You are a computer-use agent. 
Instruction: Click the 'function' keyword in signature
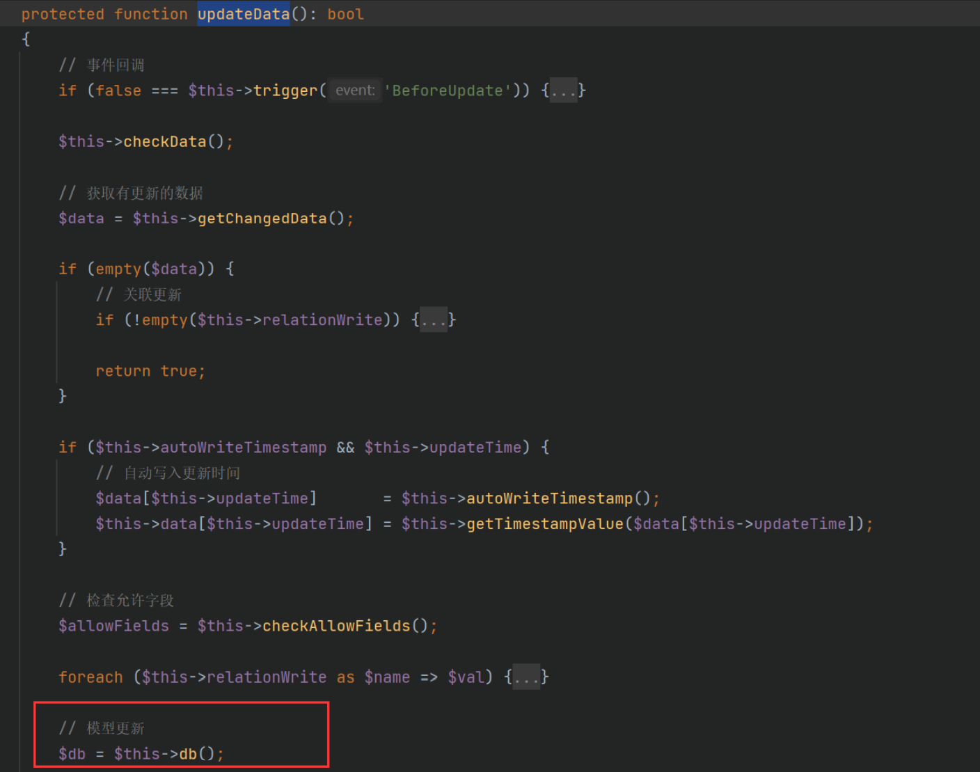click(151, 14)
